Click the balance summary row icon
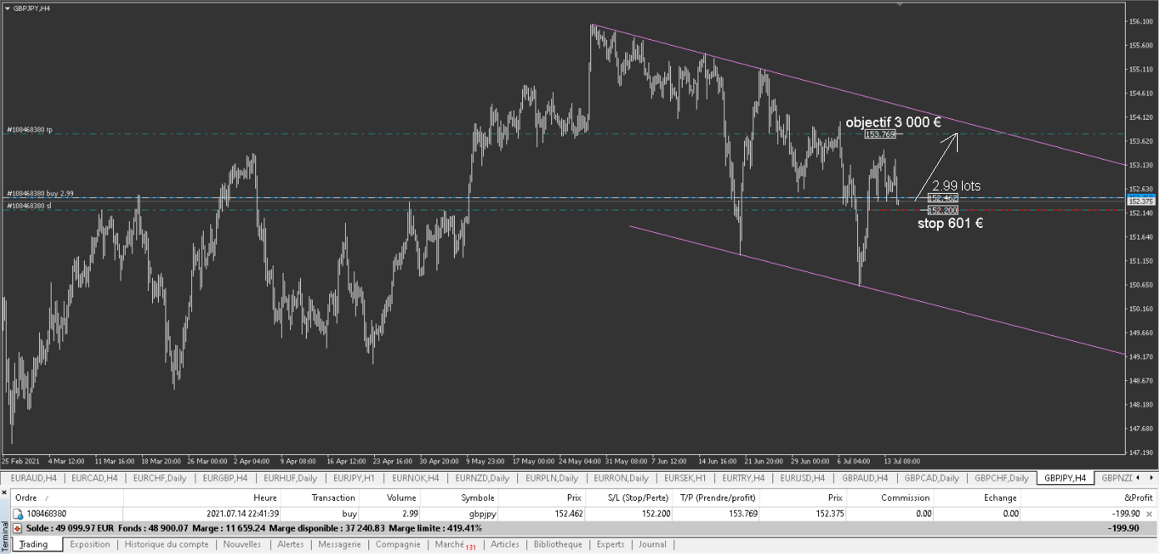Screen dimensions: 1159x554 [17, 528]
